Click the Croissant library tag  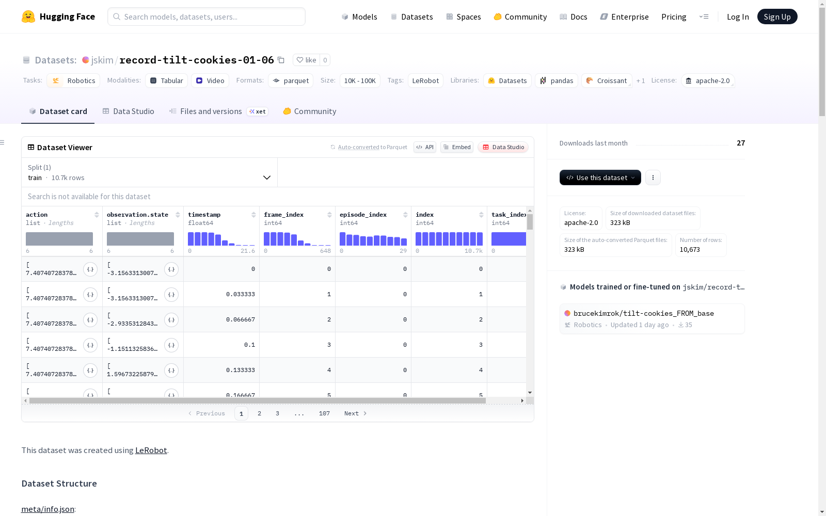pyautogui.click(x=607, y=80)
